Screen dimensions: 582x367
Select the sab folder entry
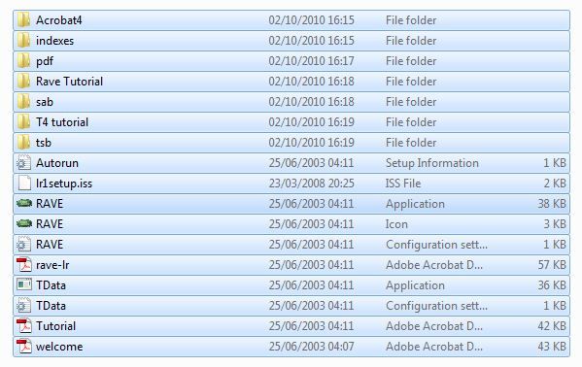coord(291,102)
